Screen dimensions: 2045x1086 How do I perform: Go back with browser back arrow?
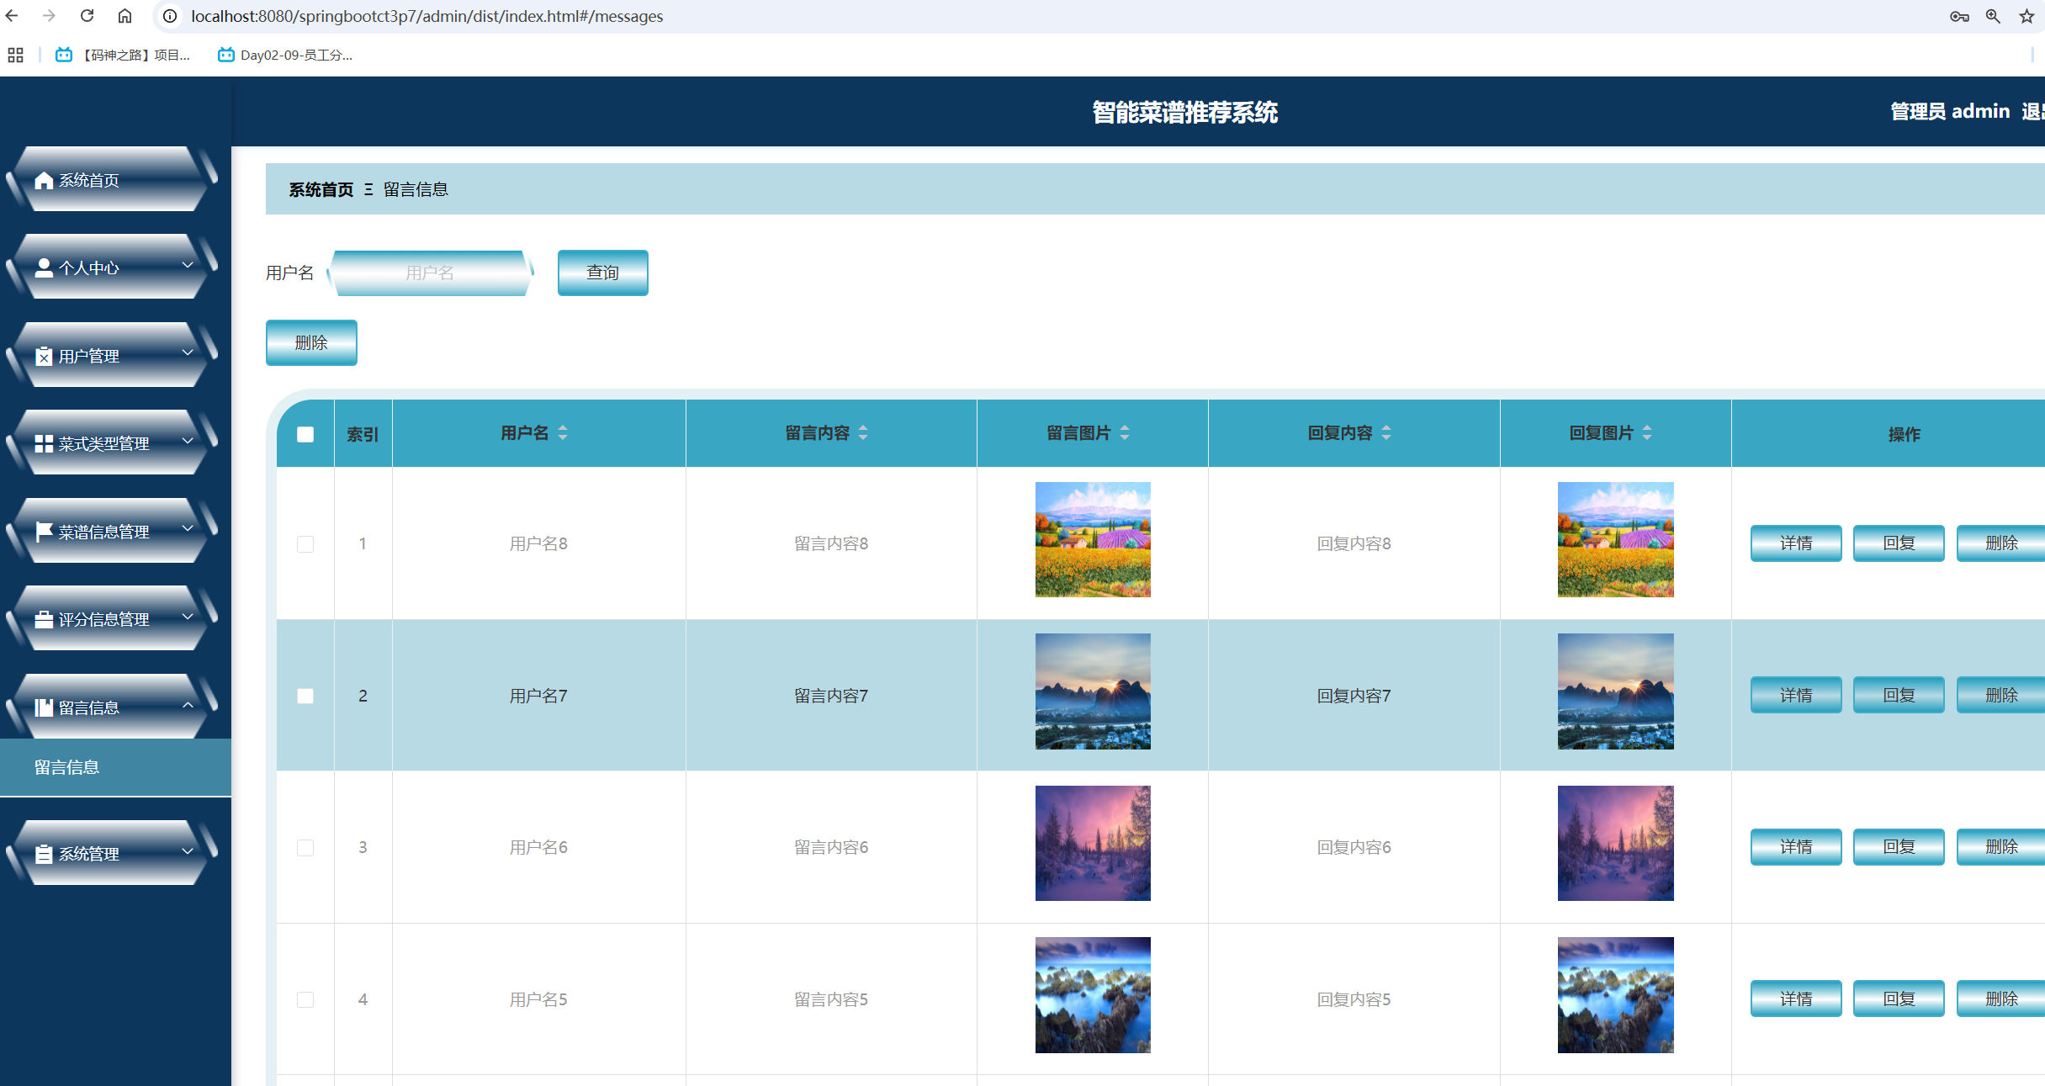[x=12, y=16]
